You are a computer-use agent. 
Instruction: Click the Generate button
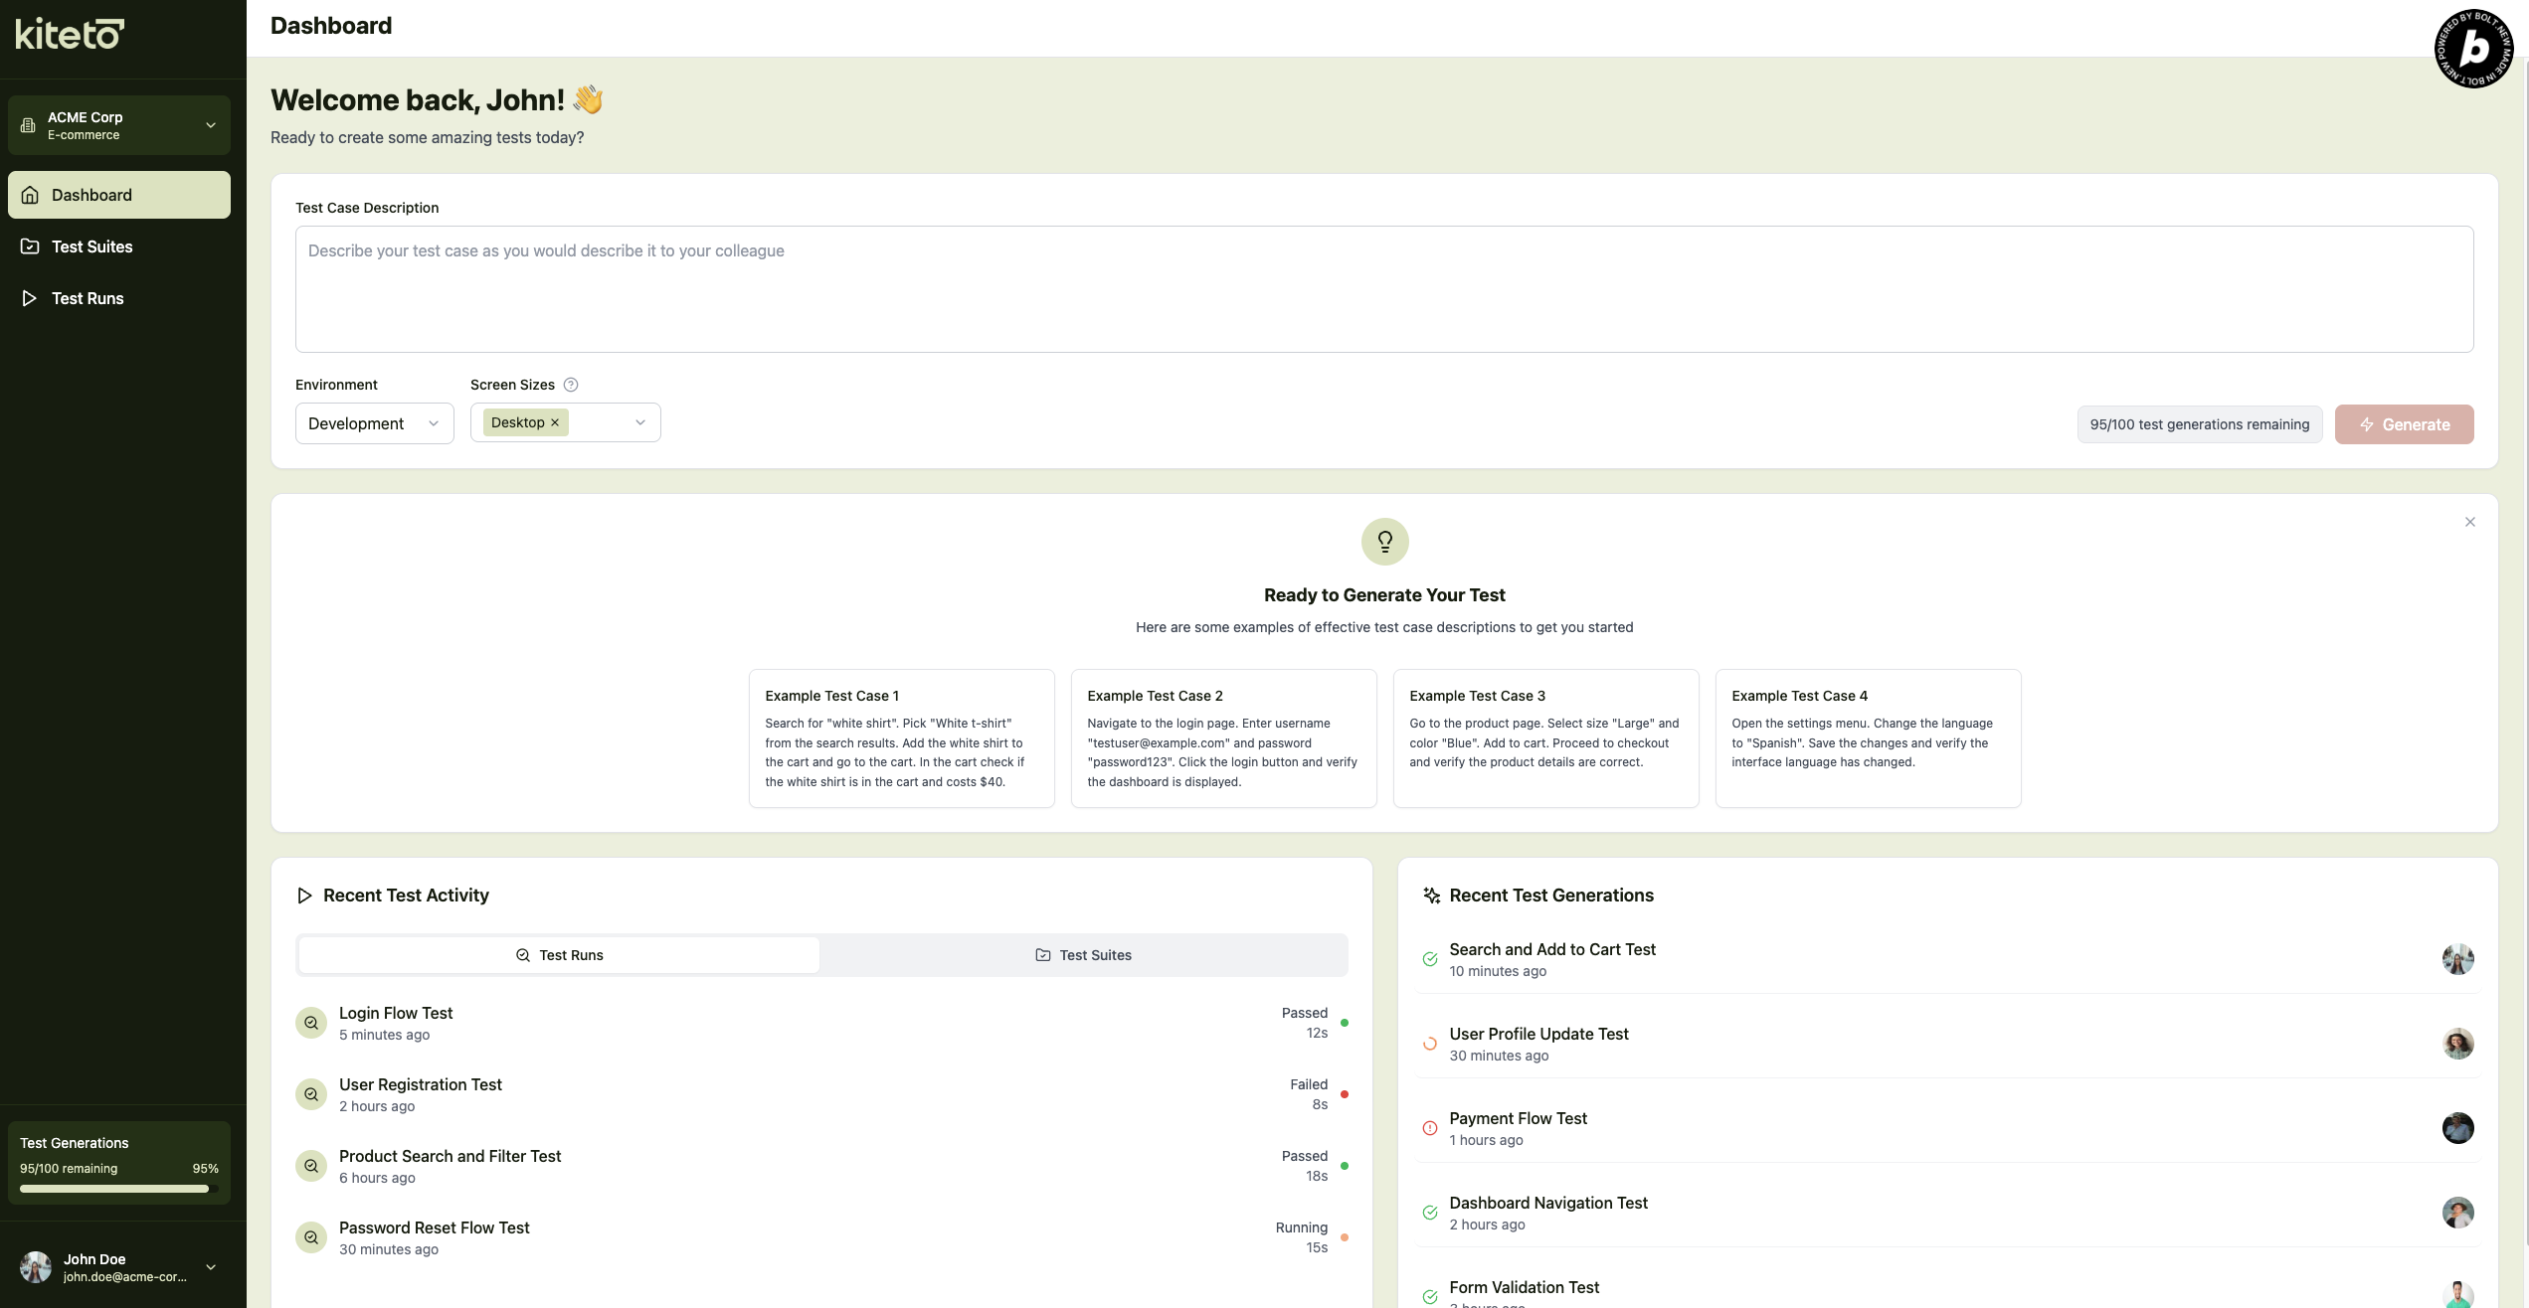point(2404,424)
